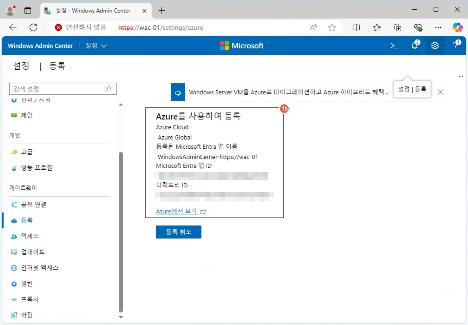Open a new browser tab
The width and height of the screenshot is (468, 325).
(162, 10)
